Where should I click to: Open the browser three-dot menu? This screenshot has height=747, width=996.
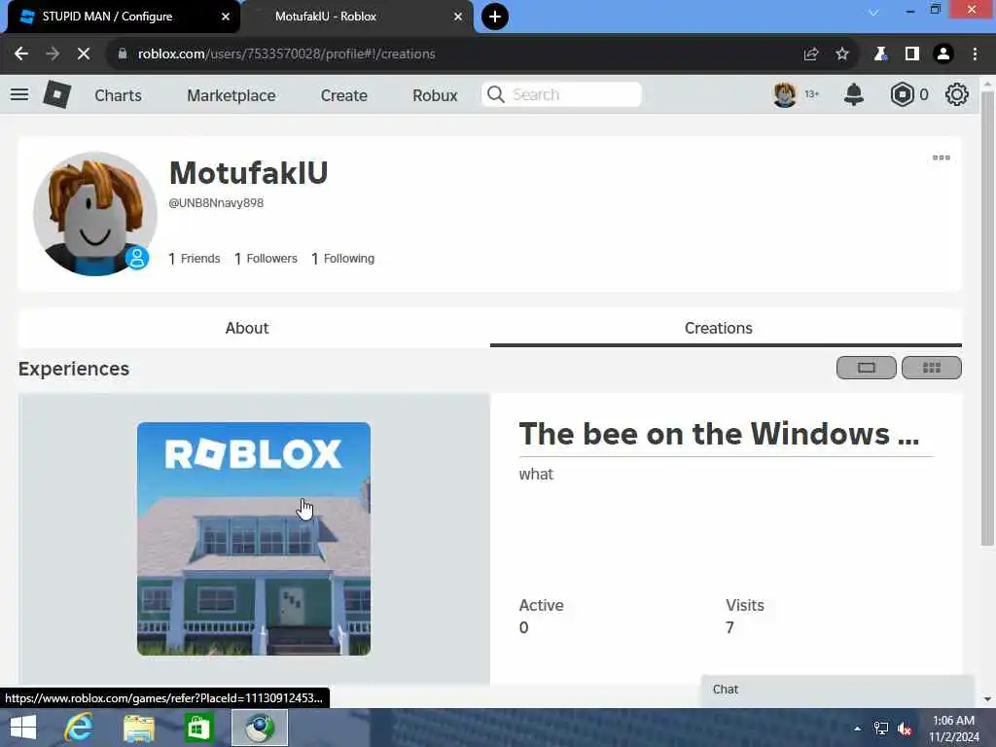click(975, 54)
